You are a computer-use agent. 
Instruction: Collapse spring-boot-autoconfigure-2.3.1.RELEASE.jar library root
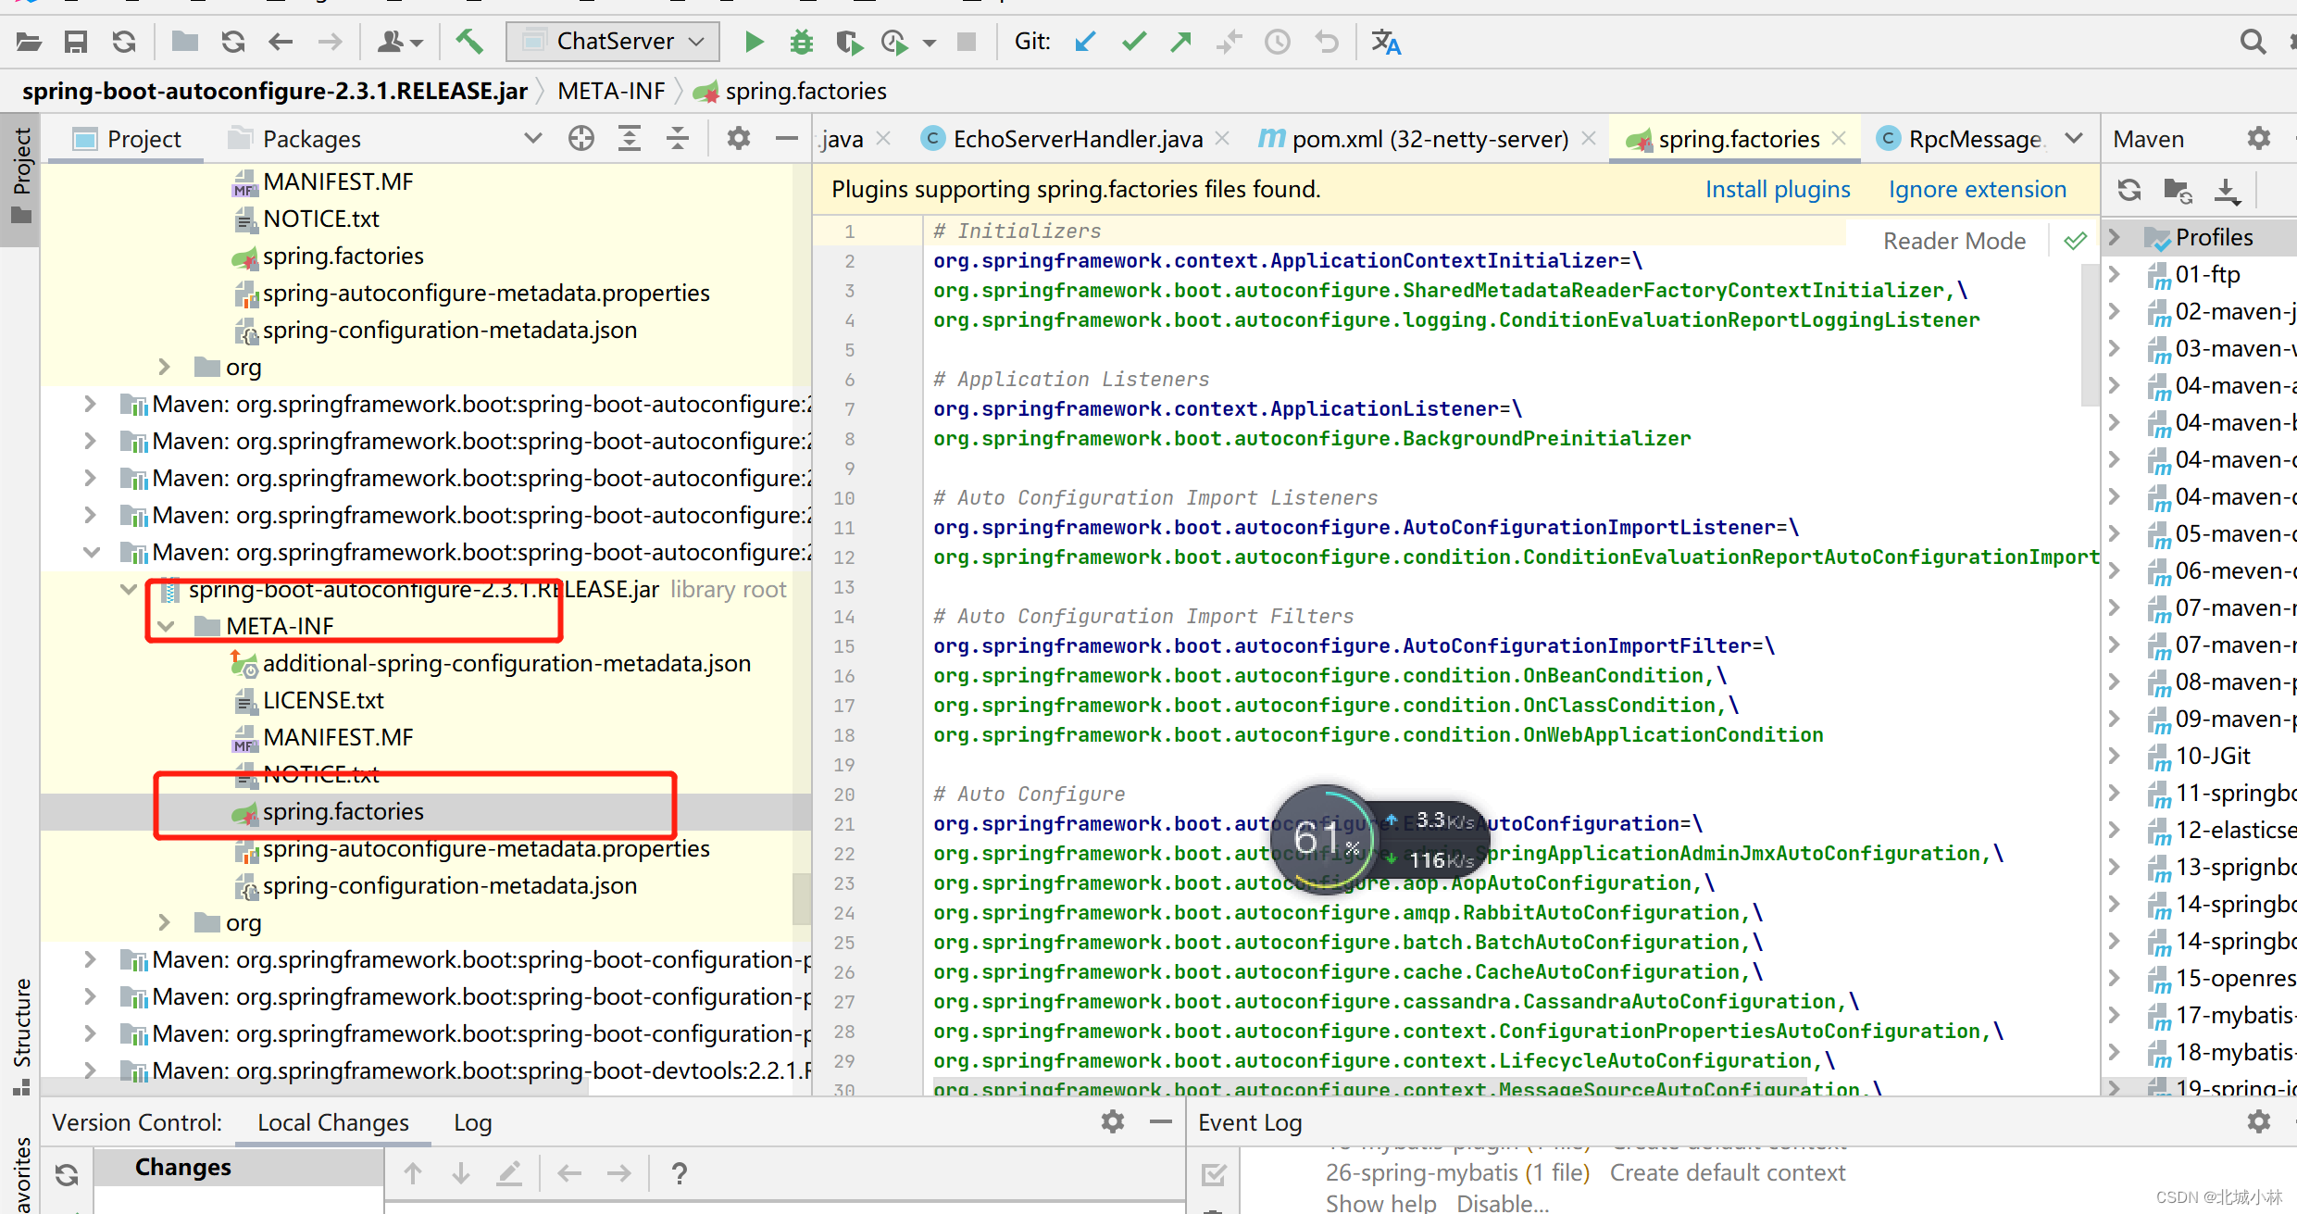click(129, 590)
